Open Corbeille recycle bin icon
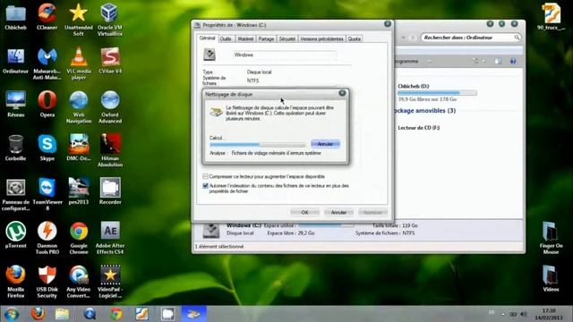Image resolution: width=573 pixels, height=322 pixels. (15, 148)
